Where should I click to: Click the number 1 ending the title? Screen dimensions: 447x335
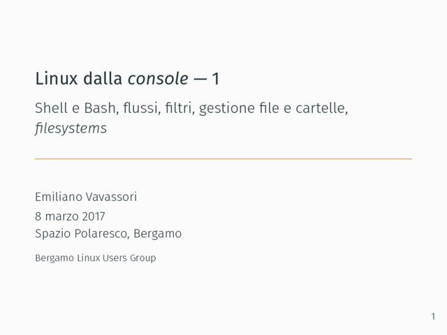click(x=216, y=80)
